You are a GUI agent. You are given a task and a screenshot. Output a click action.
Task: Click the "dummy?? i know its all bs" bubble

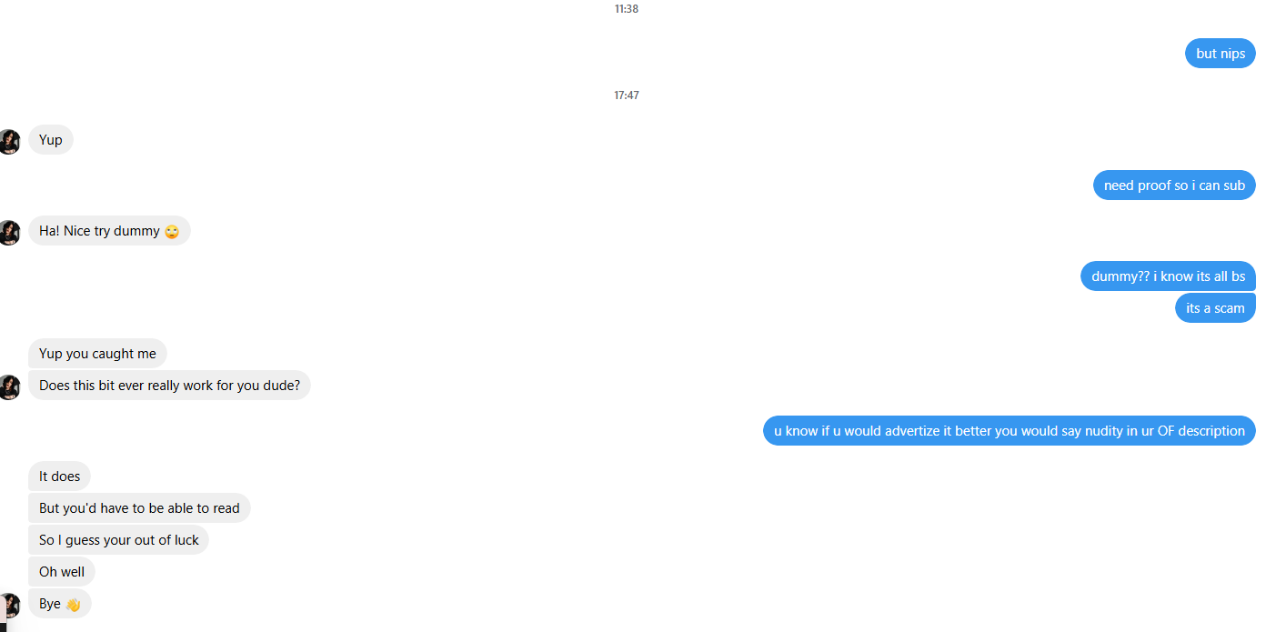(x=1168, y=276)
